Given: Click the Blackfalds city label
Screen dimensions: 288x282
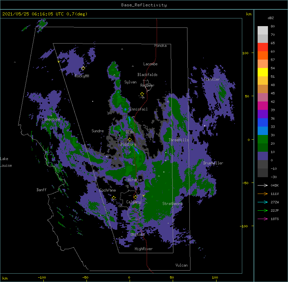Looking at the screenshot, I should click(x=147, y=75).
